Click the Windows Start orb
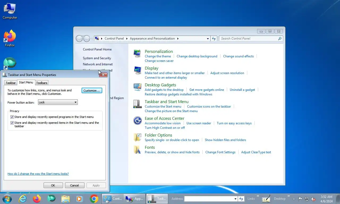Screen dimensions: 340x204 7,199
